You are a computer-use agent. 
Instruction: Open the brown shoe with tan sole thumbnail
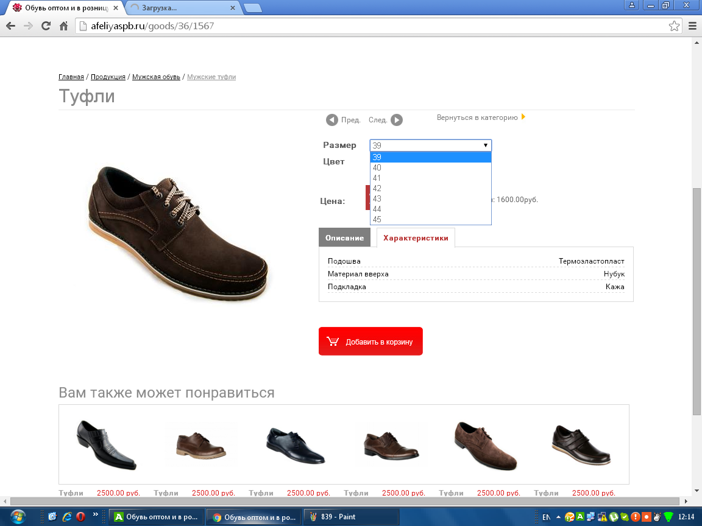[201, 445]
